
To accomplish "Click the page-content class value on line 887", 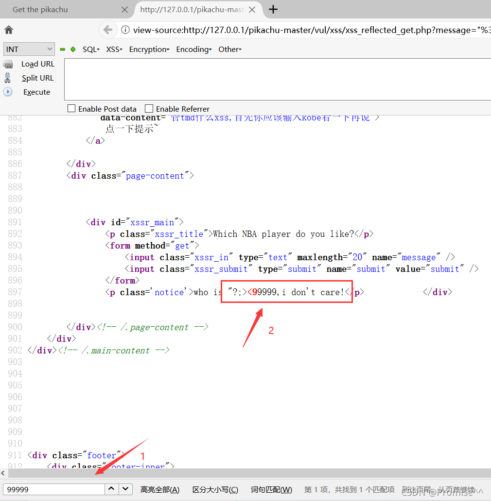I will tap(155, 176).
